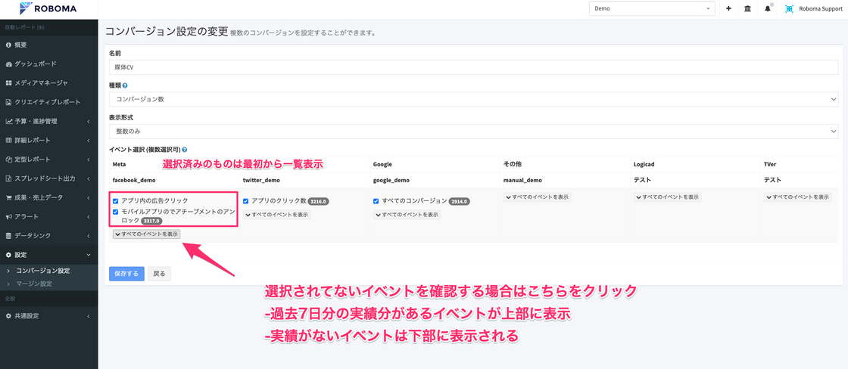Click the 2914.0 count badge
This screenshot has height=369, width=848.
click(460, 202)
